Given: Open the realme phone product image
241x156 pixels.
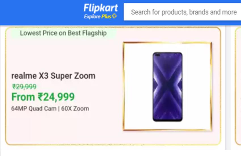Looking at the screenshot, I should [x=167, y=87].
